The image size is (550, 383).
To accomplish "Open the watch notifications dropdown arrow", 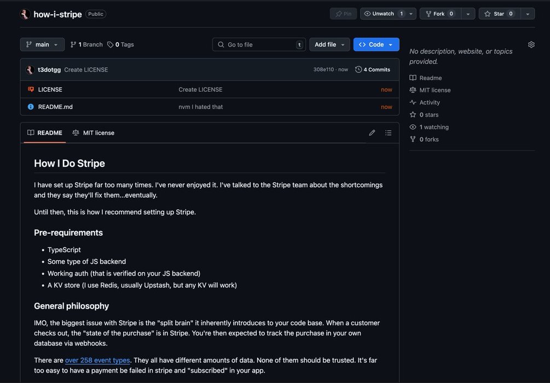I will [411, 14].
